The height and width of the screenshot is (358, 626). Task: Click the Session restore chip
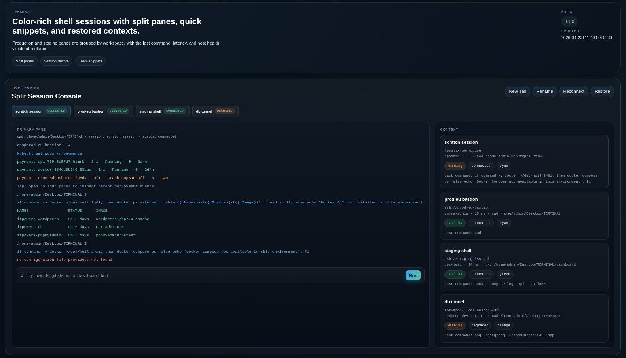pyautogui.click(x=56, y=61)
